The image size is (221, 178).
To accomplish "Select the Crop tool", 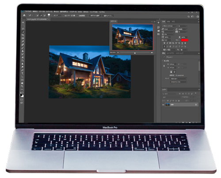I will (23, 35).
